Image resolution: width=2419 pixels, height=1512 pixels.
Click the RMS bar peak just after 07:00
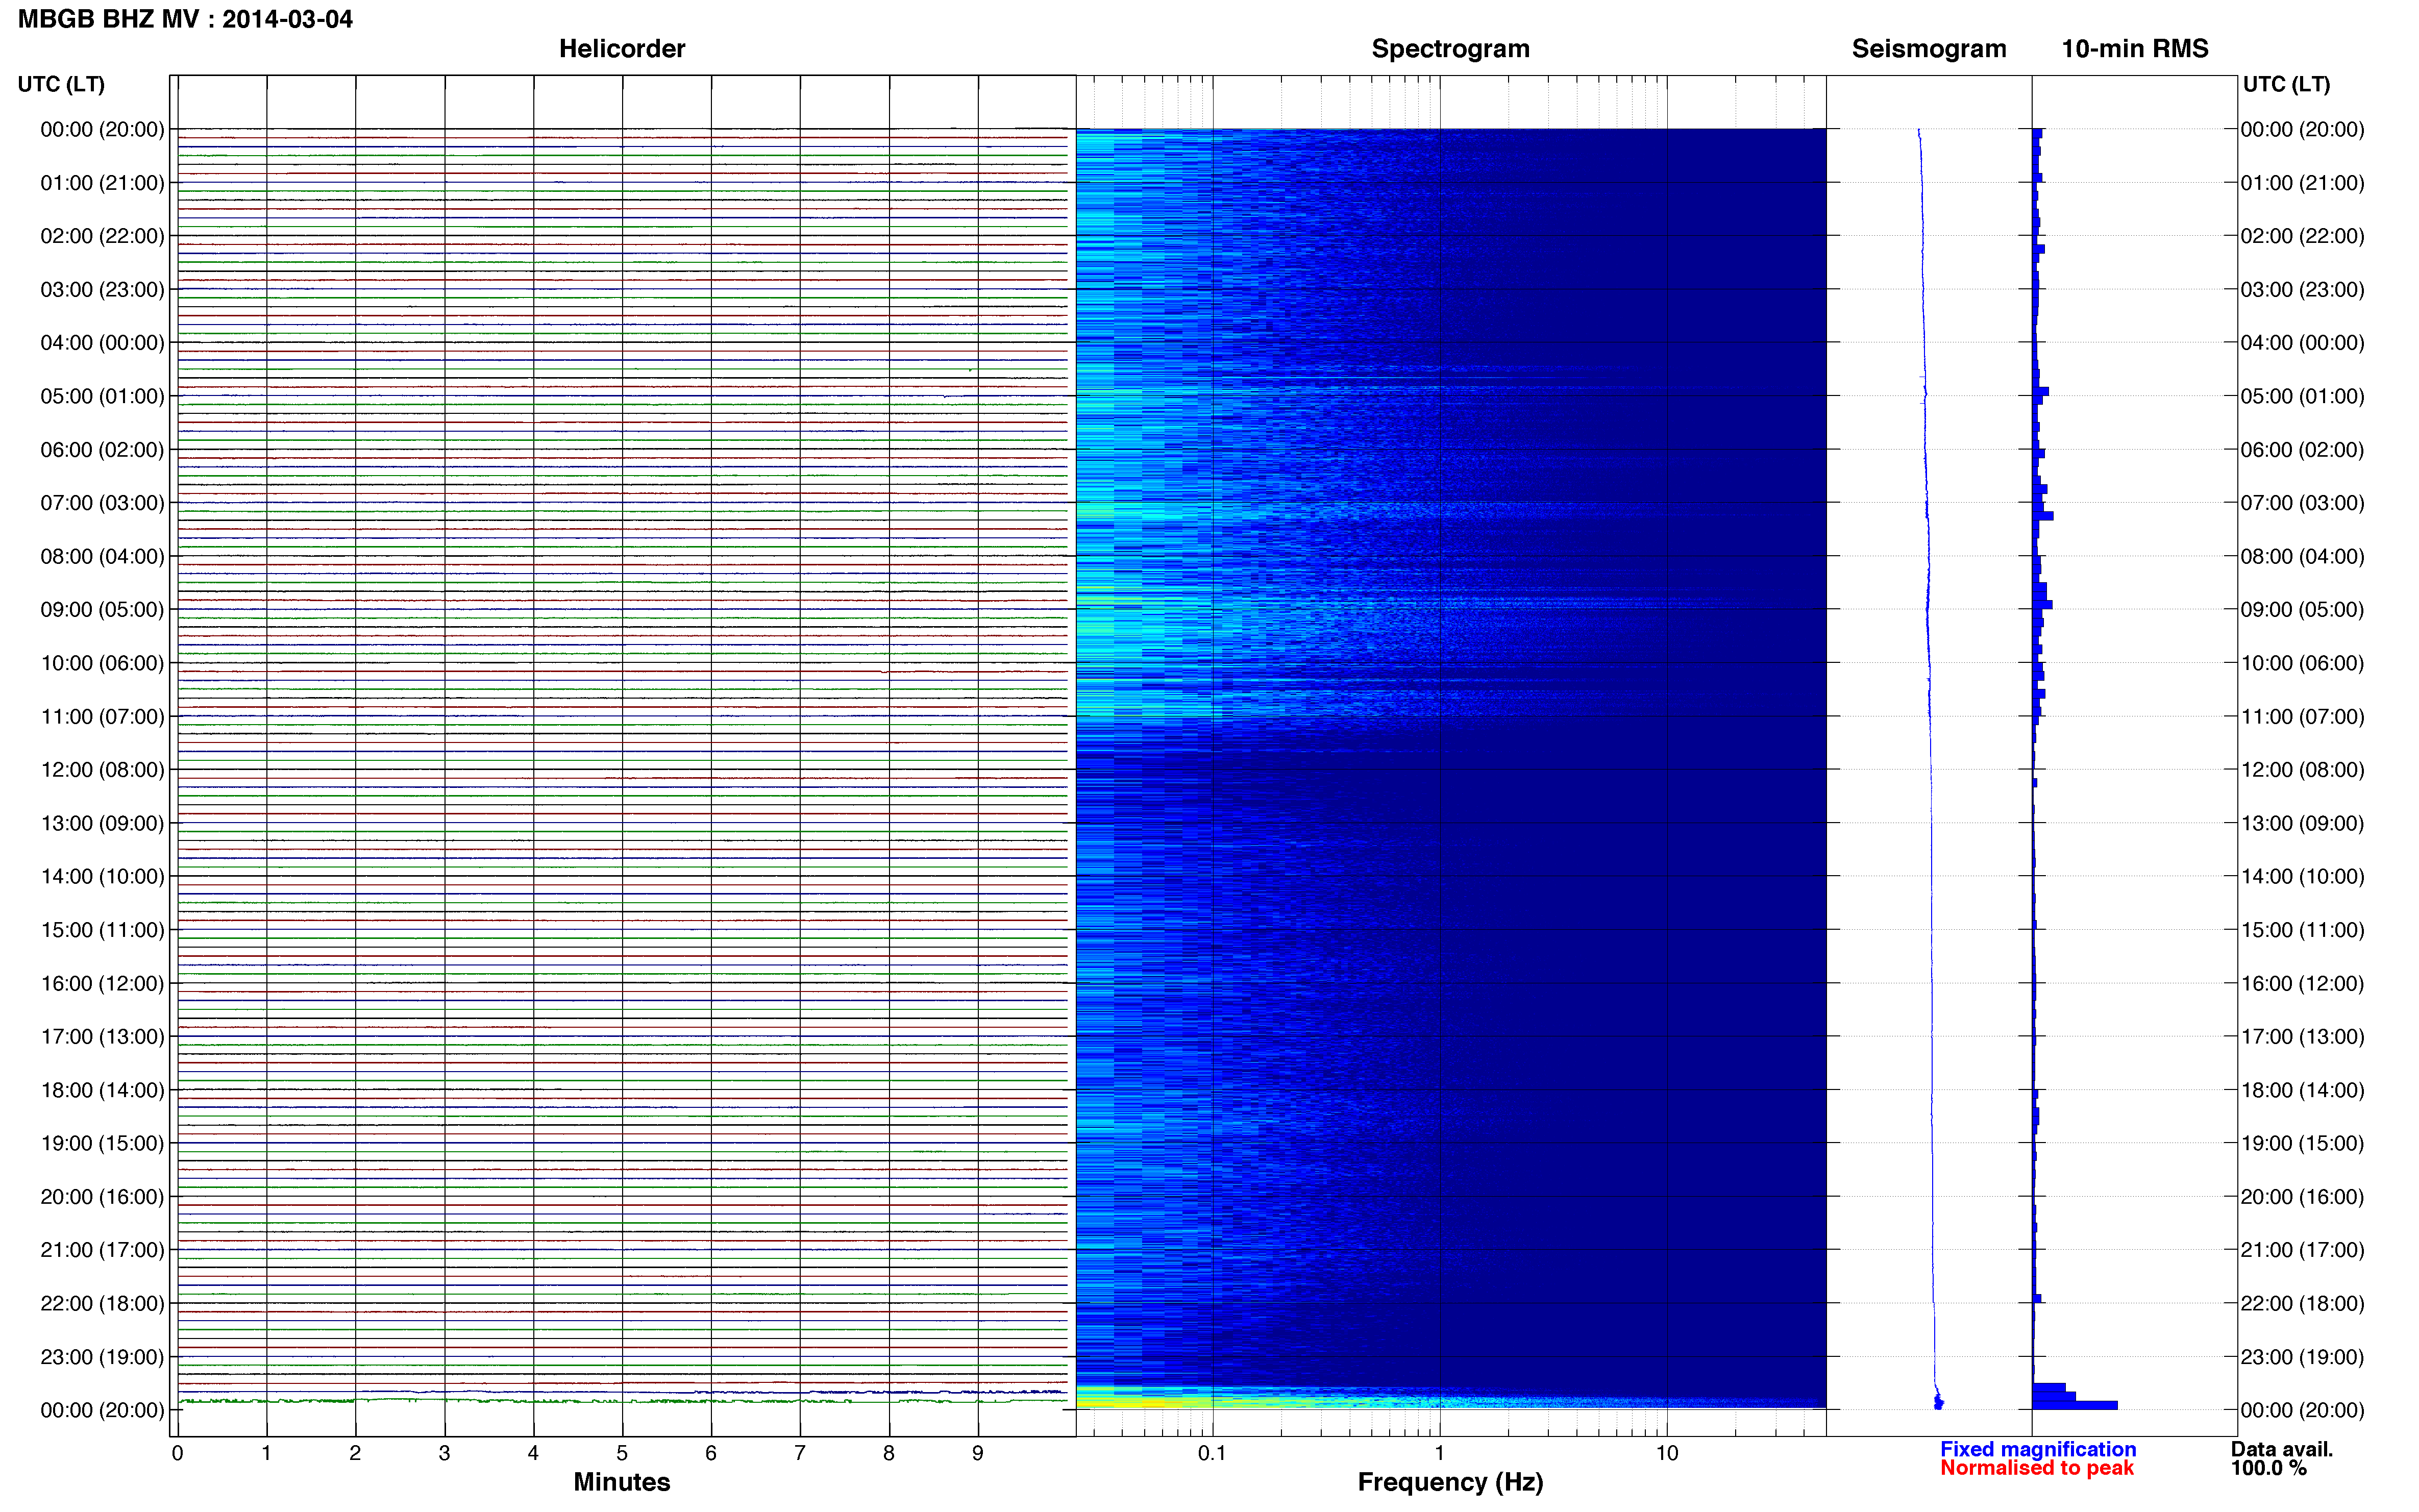pyautogui.click(x=2043, y=516)
